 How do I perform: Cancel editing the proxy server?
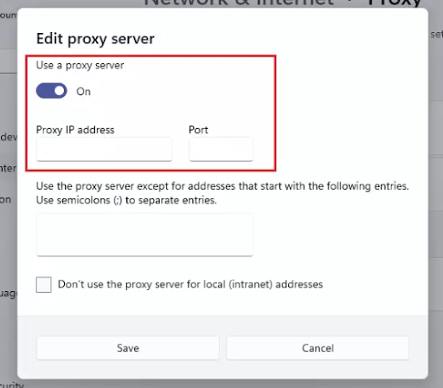[x=318, y=348]
